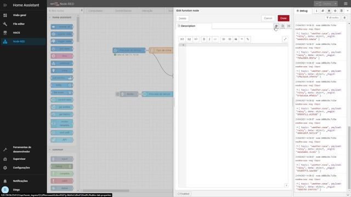The width and height of the screenshot is (351, 197).
Task: Open the context data sidebar icon
Action: [341, 11]
